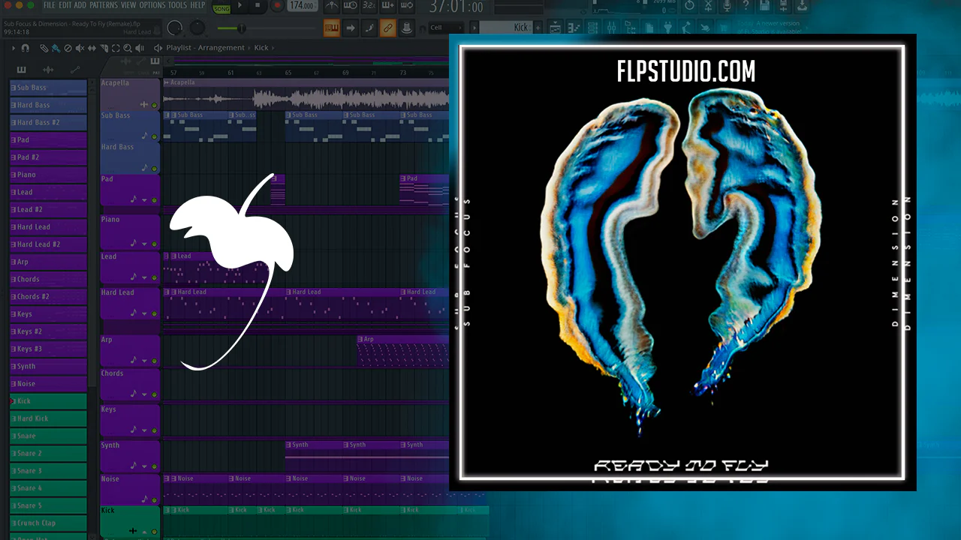Start playback with the play button
This screenshot has height=540, width=961.
click(x=240, y=6)
